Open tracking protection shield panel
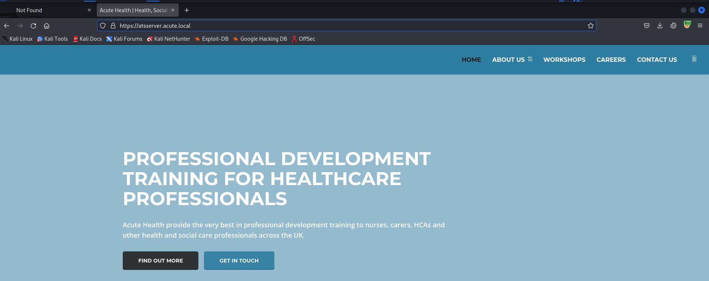This screenshot has width=709, height=281. coord(103,26)
